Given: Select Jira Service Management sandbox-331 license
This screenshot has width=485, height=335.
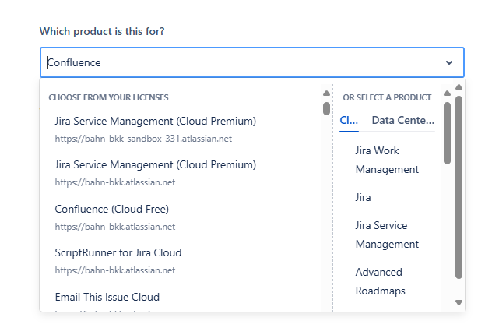Looking at the screenshot, I should click(x=155, y=129).
